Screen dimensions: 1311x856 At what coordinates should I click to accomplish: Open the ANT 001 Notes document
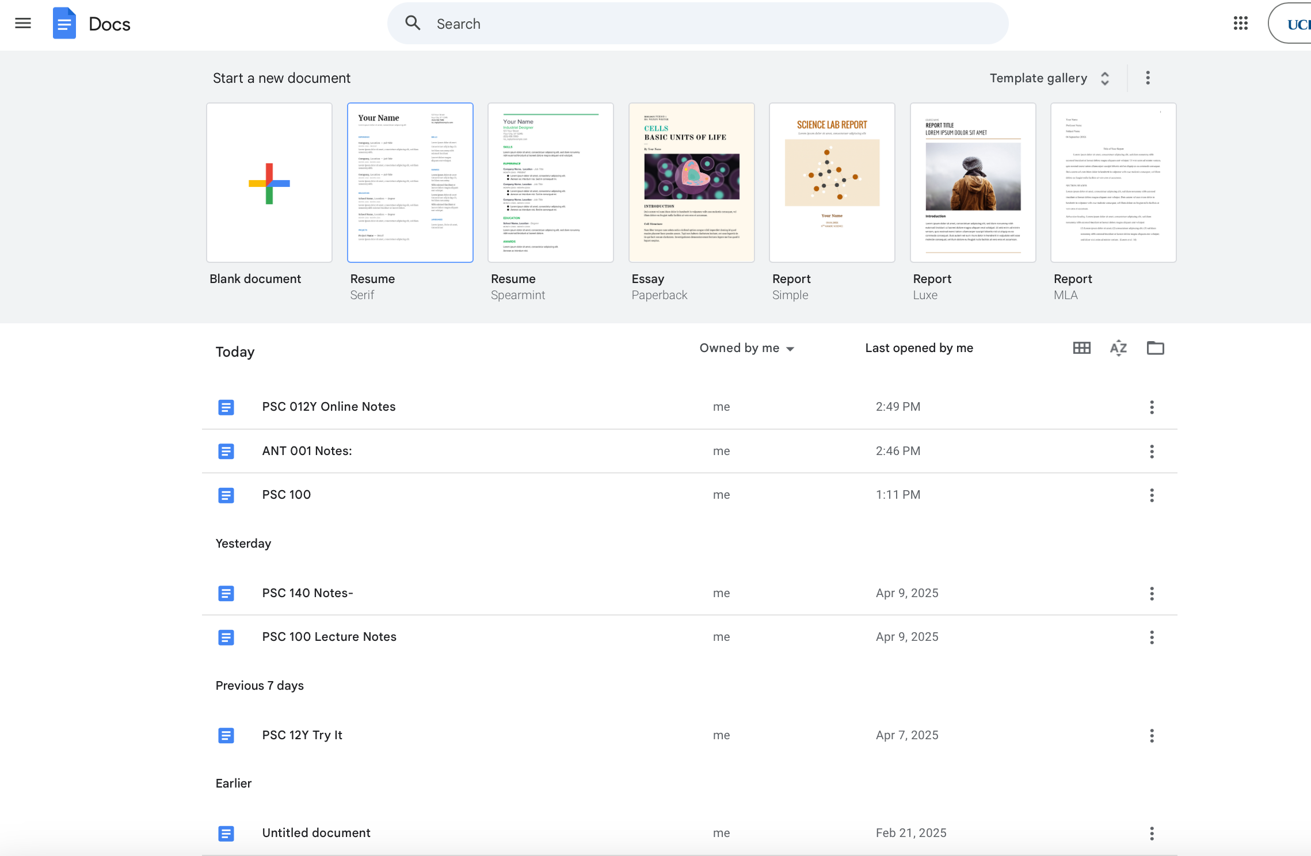pyautogui.click(x=307, y=451)
